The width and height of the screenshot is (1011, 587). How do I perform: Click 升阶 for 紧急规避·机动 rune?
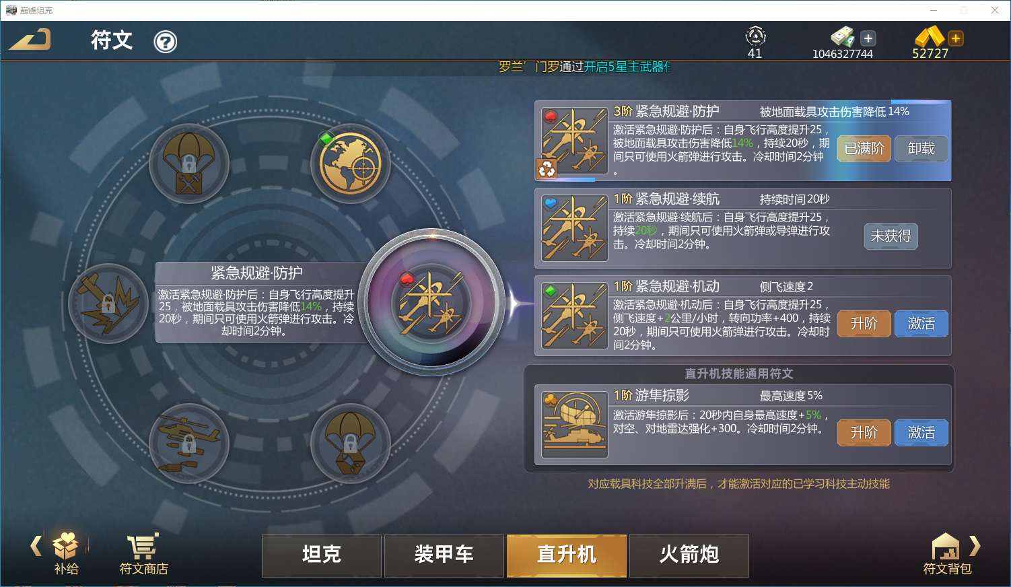coord(864,324)
